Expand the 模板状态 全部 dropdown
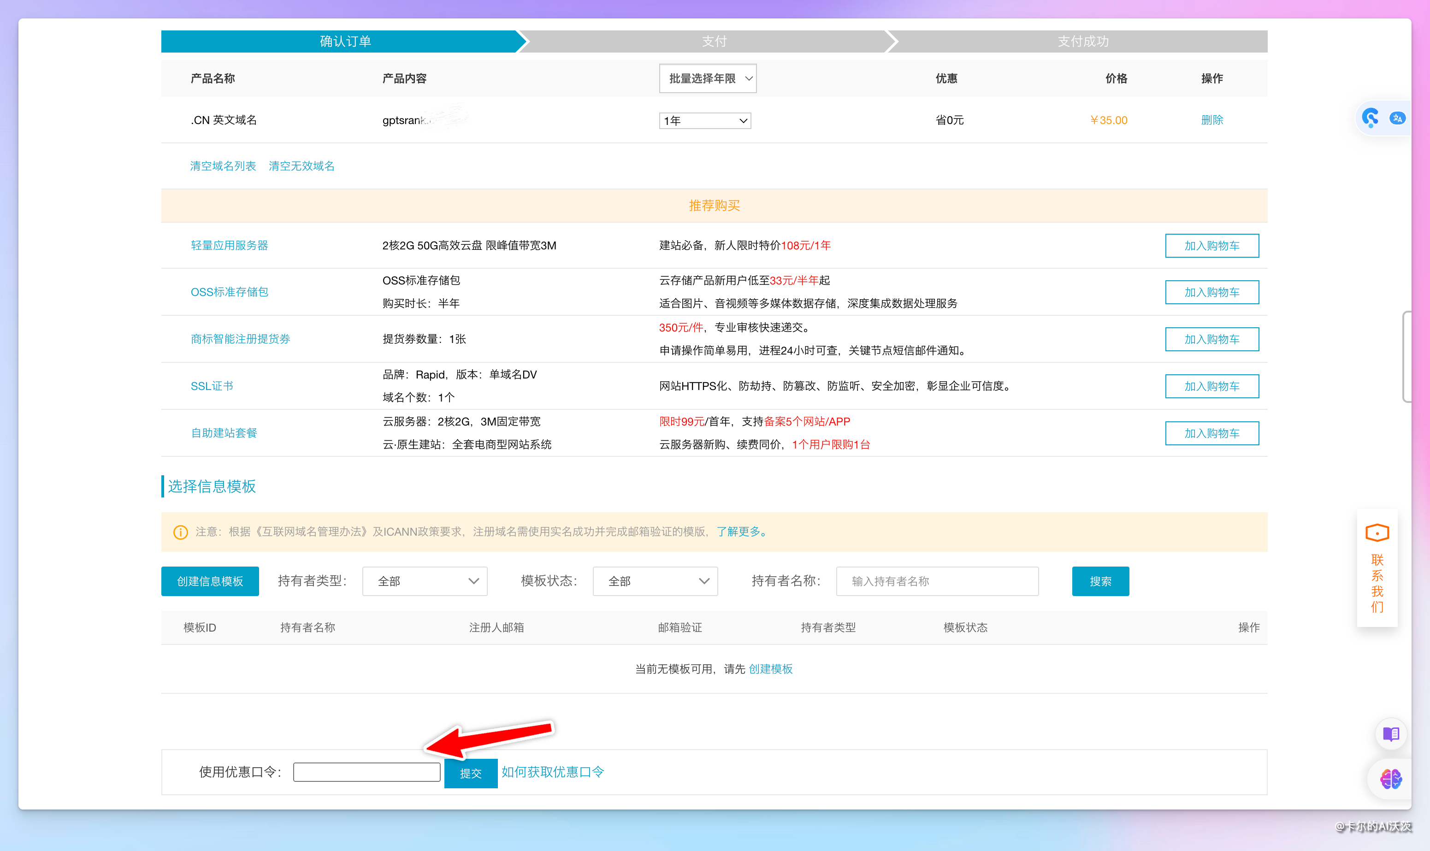The image size is (1430, 851). click(655, 581)
